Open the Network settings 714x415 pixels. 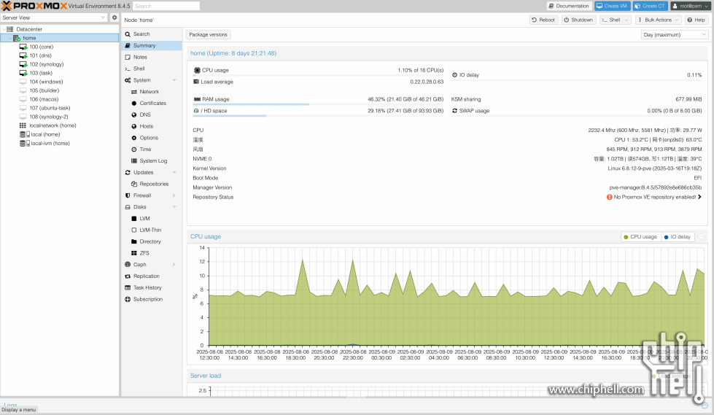pos(152,92)
